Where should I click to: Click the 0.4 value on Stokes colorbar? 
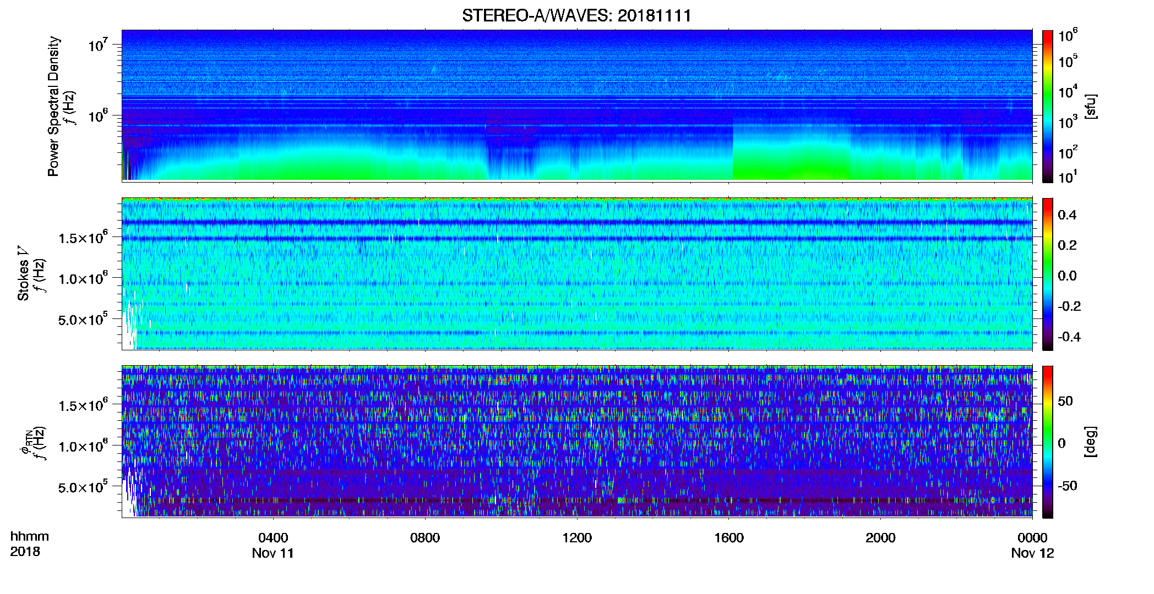click(x=1067, y=215)
